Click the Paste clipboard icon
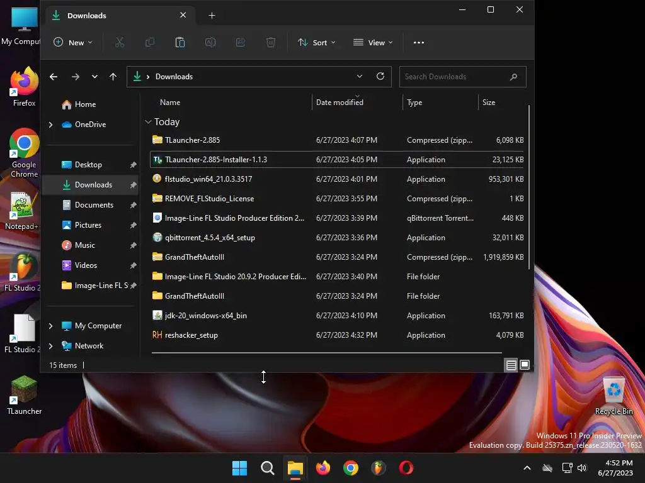Screen dimensions: 645x483 coord(180,42)
